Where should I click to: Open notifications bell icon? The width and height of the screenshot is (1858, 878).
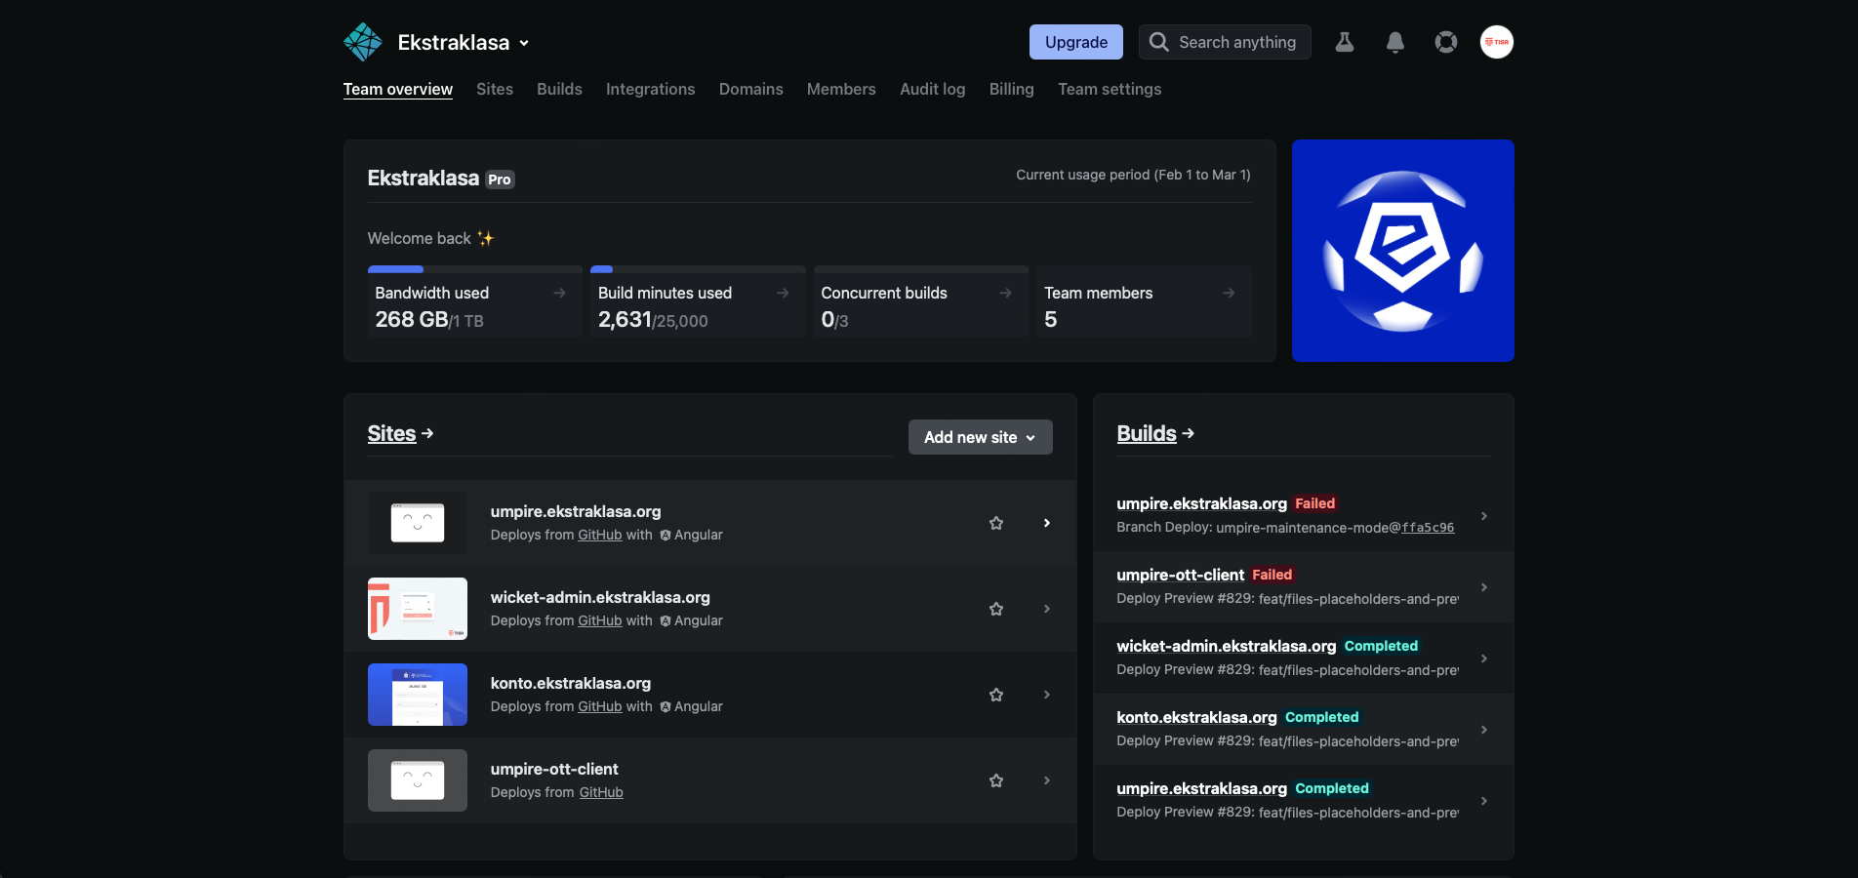click(1395, 42)
